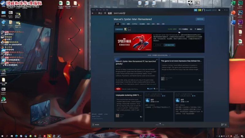Switch to WeChat in the taskbar
Image resolution: width=245 pixels, height=138 pixels.
pos(49,136)
